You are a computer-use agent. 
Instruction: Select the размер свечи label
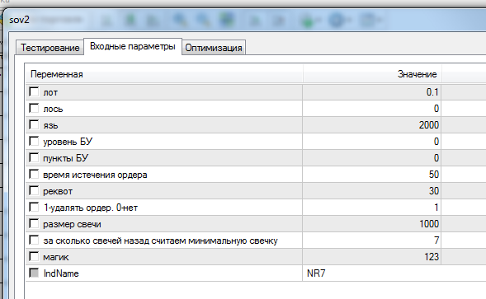coord(72,224)
